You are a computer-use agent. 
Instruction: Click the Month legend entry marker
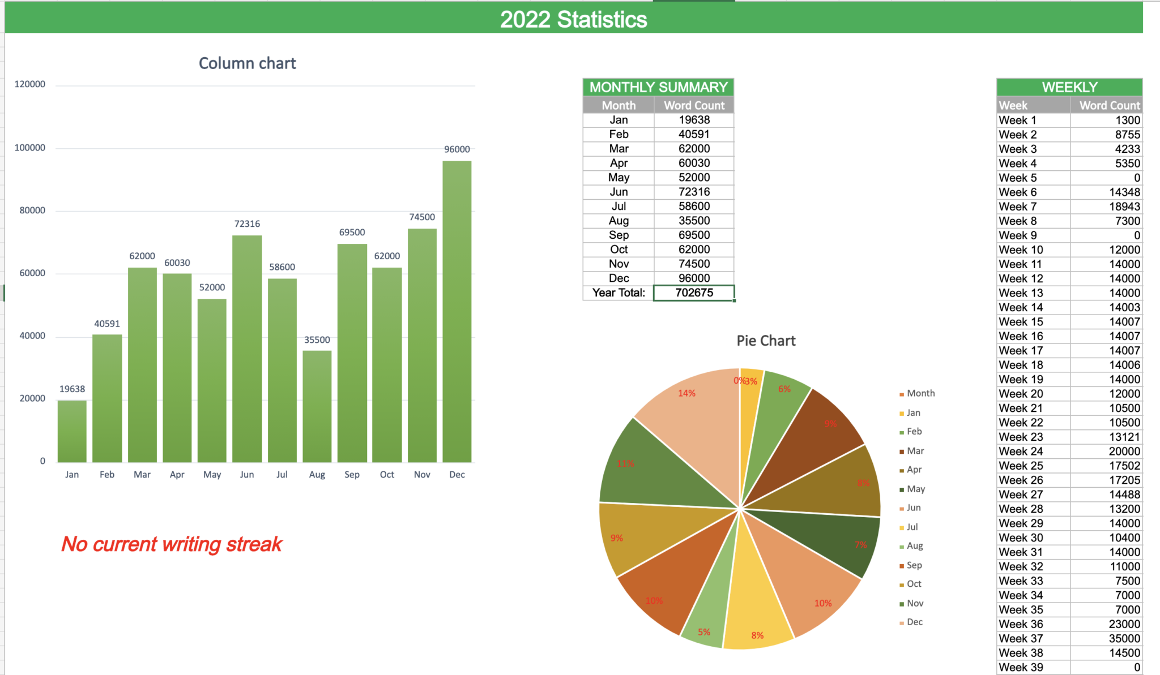pos(902,393)
